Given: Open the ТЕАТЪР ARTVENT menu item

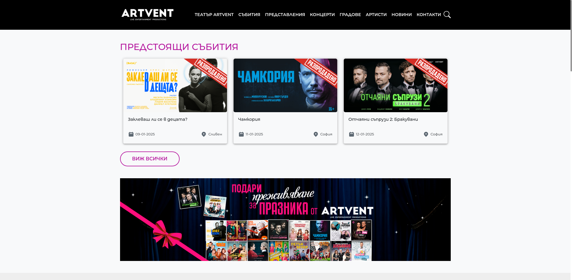Looking at the screenshot, I should [214, 15].
